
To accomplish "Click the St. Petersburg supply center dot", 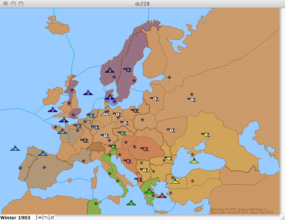I will pos(169,77).
